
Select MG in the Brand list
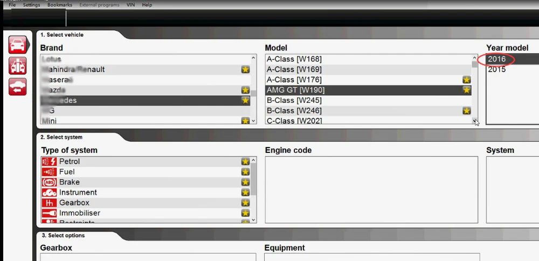click(x=146, y=111)
